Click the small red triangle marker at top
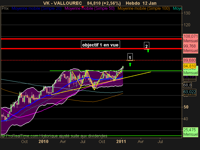 83,7
